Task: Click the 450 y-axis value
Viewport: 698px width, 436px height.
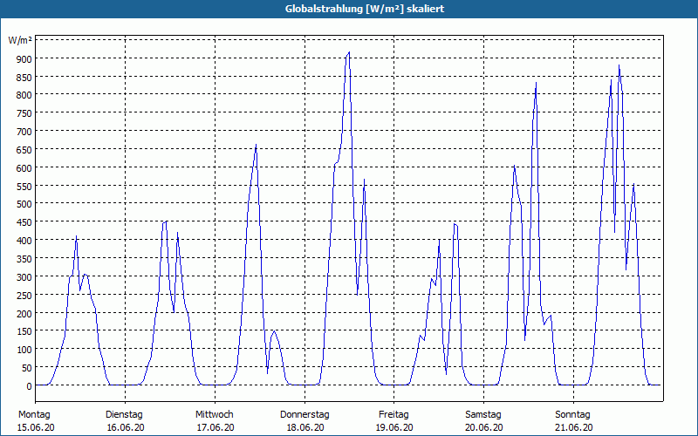Action: pos(24,222)
